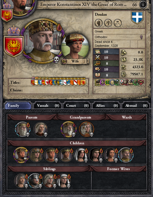Open the bearded father portrait under Parents
This screenshot has height=197, width=153.
coord(23,129)
